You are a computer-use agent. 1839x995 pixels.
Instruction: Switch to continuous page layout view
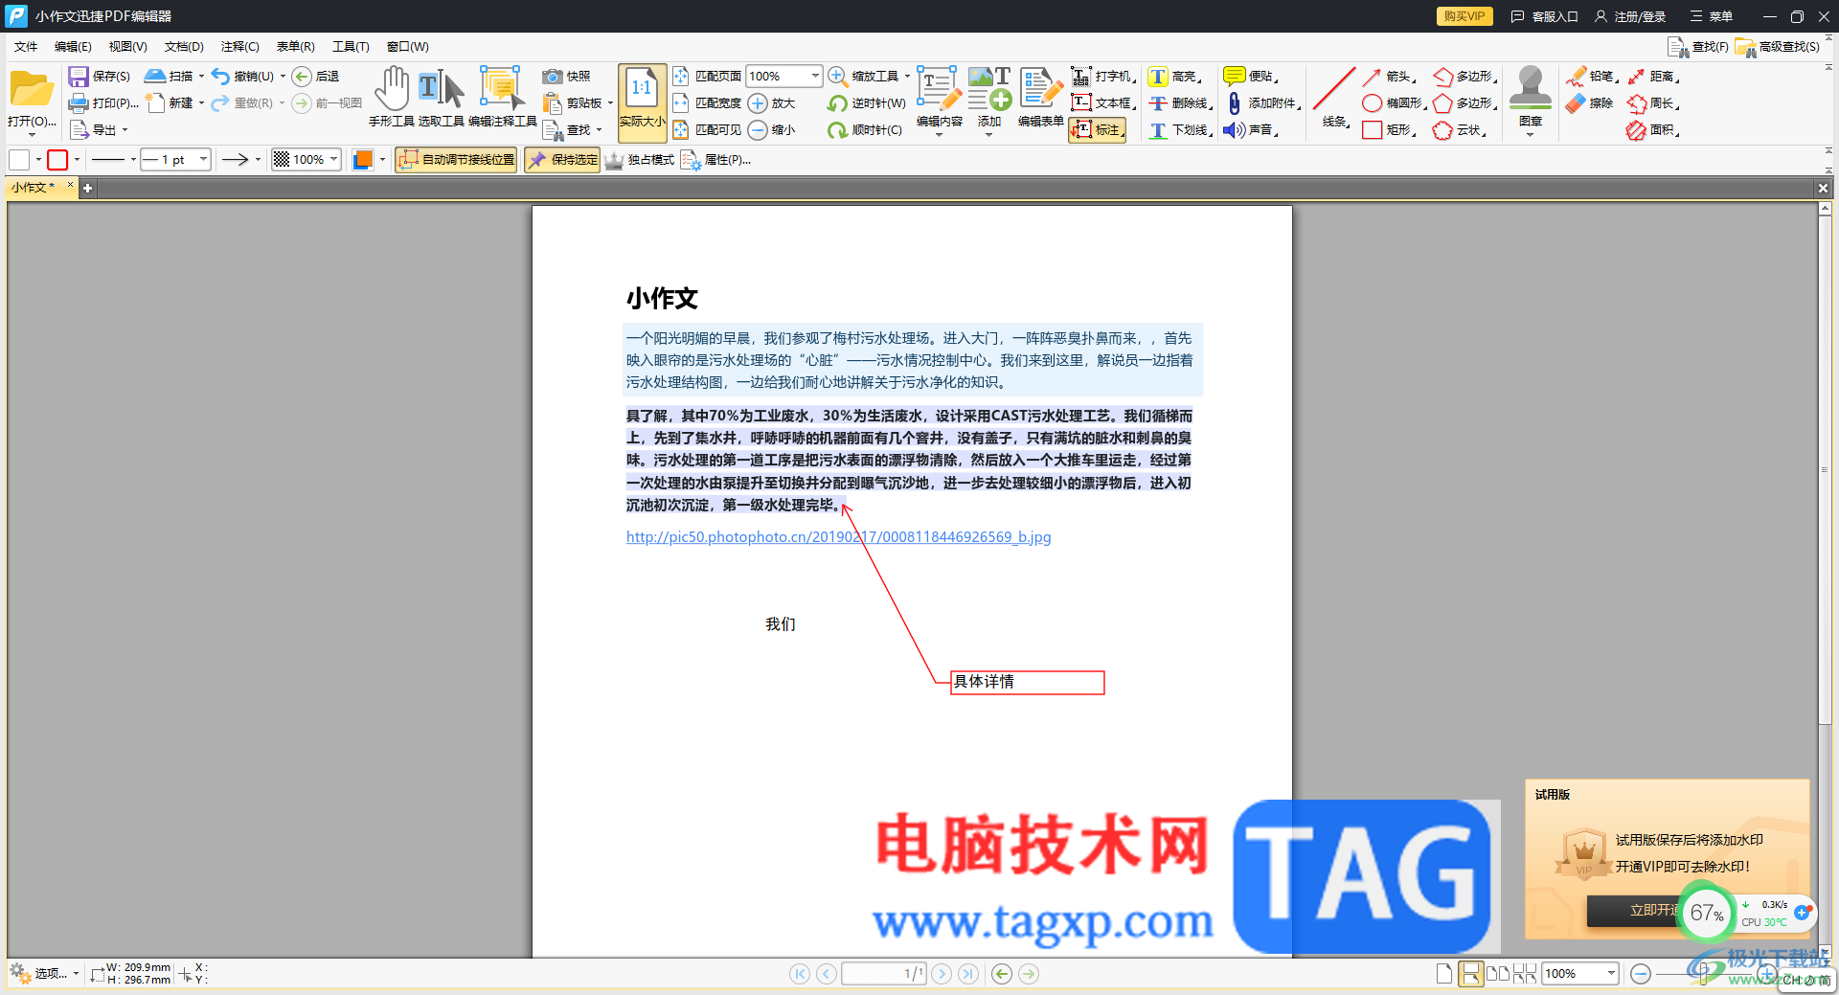pos(1470,974)
